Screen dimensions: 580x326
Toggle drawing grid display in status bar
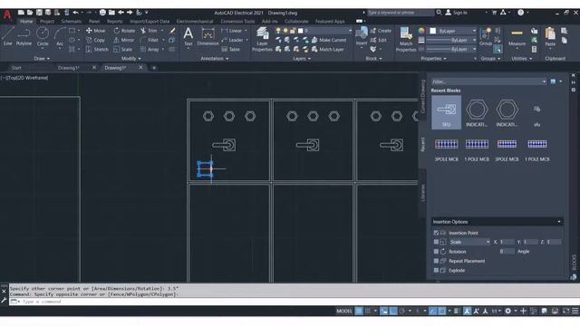(359, 311)
